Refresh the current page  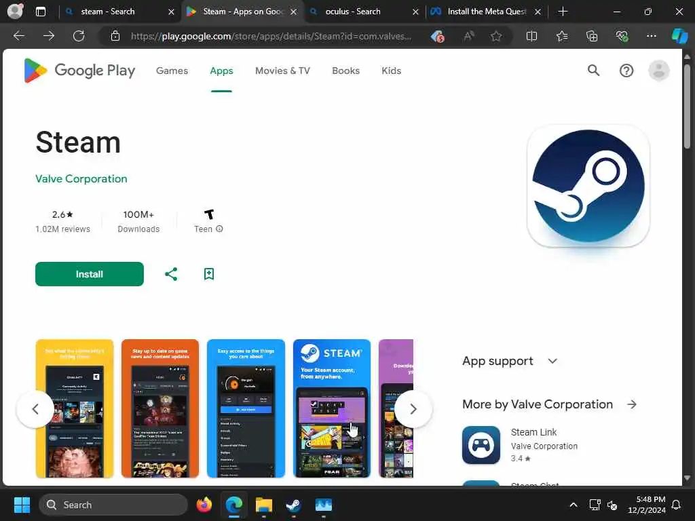click(x=79, y=36)
